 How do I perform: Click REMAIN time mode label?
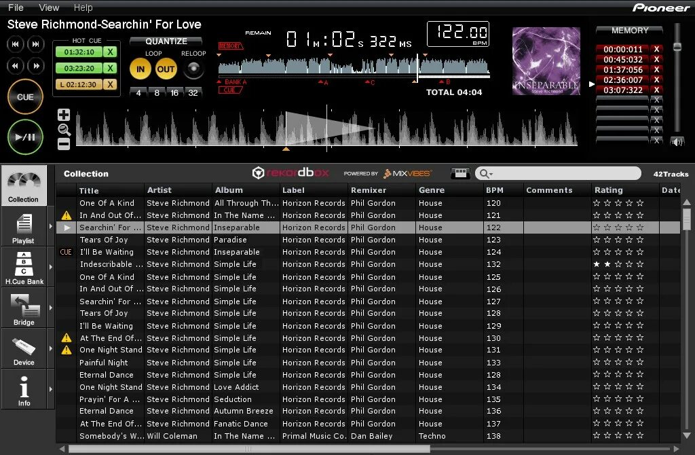tap(258, 33)
